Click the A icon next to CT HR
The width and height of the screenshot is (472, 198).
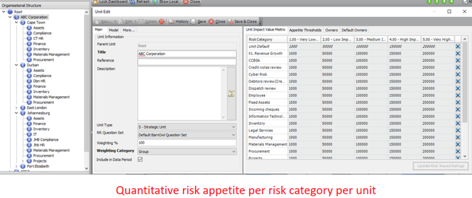(29, 38)
